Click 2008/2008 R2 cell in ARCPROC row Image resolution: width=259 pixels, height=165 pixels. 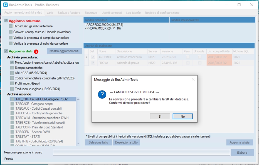point(219,57)
